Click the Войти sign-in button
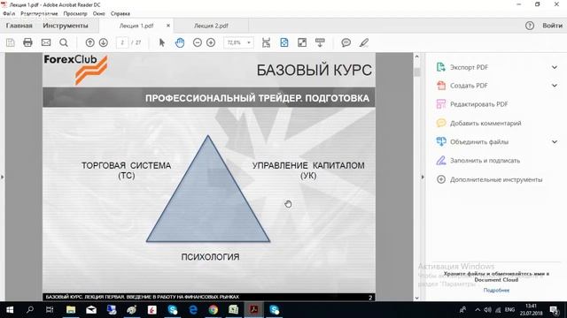The height and width of the screenshot is (318, 567). point(552,26)
